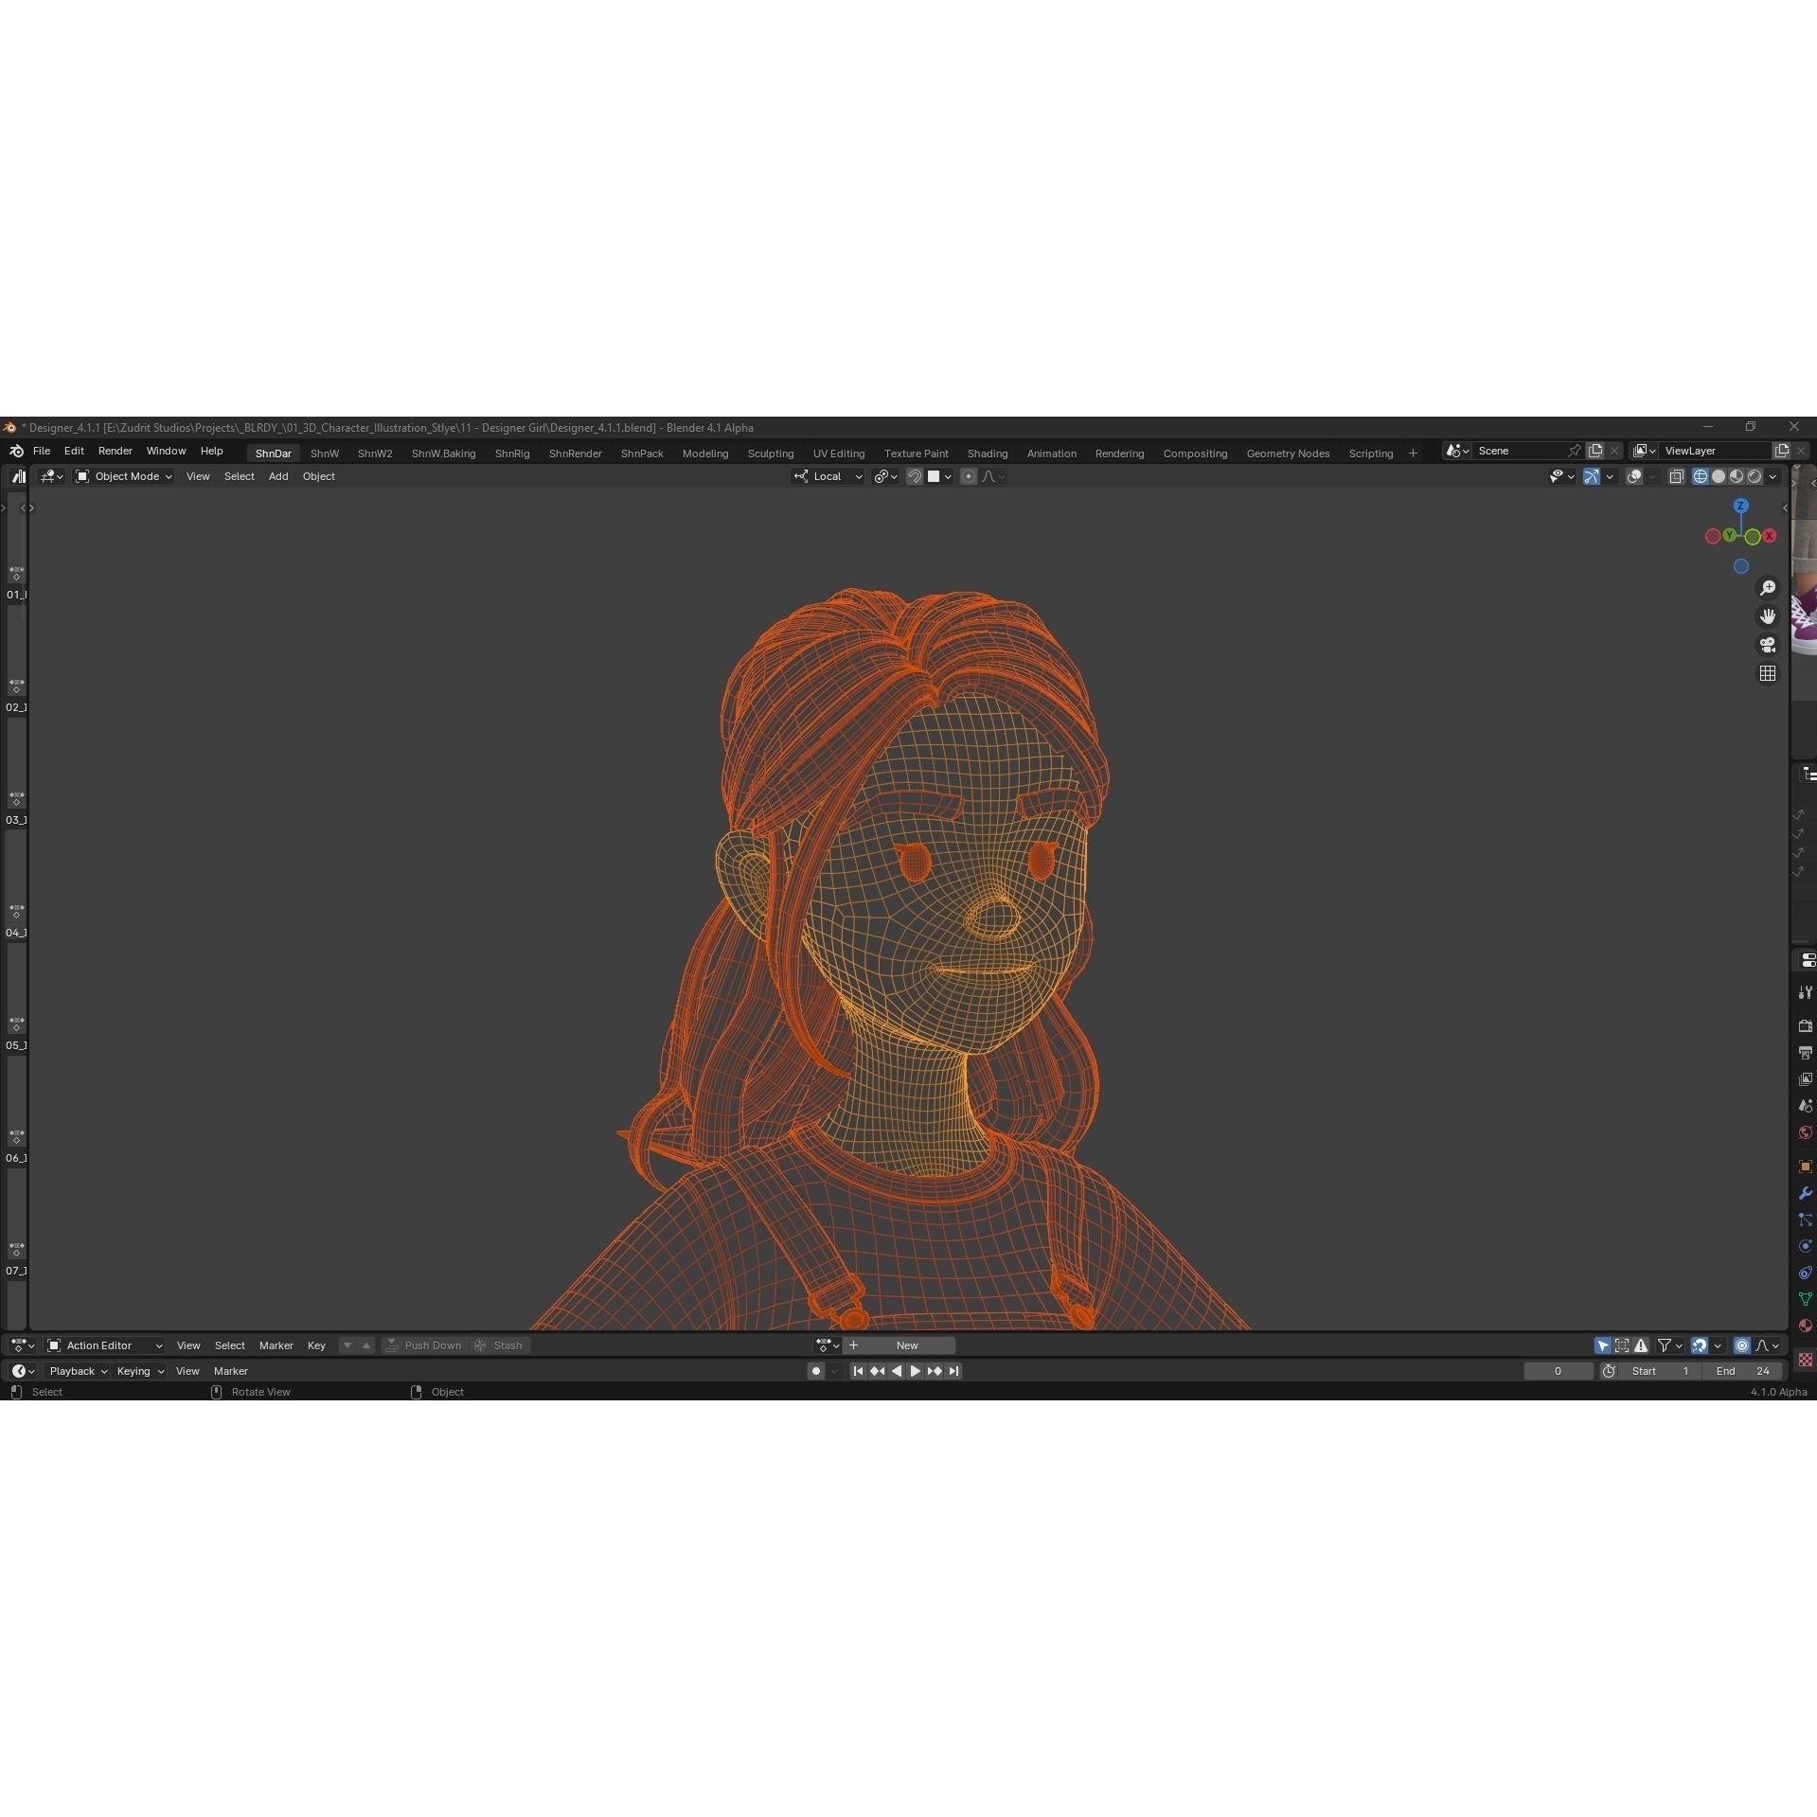Image resolution: width=1817 pixels, height=1817 pixels.
Task: Open Modifier properties with the wrench icon
Action: click(x=1806, y=1192)
